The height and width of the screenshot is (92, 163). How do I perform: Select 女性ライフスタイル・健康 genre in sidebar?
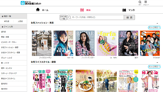pos(13,53)
